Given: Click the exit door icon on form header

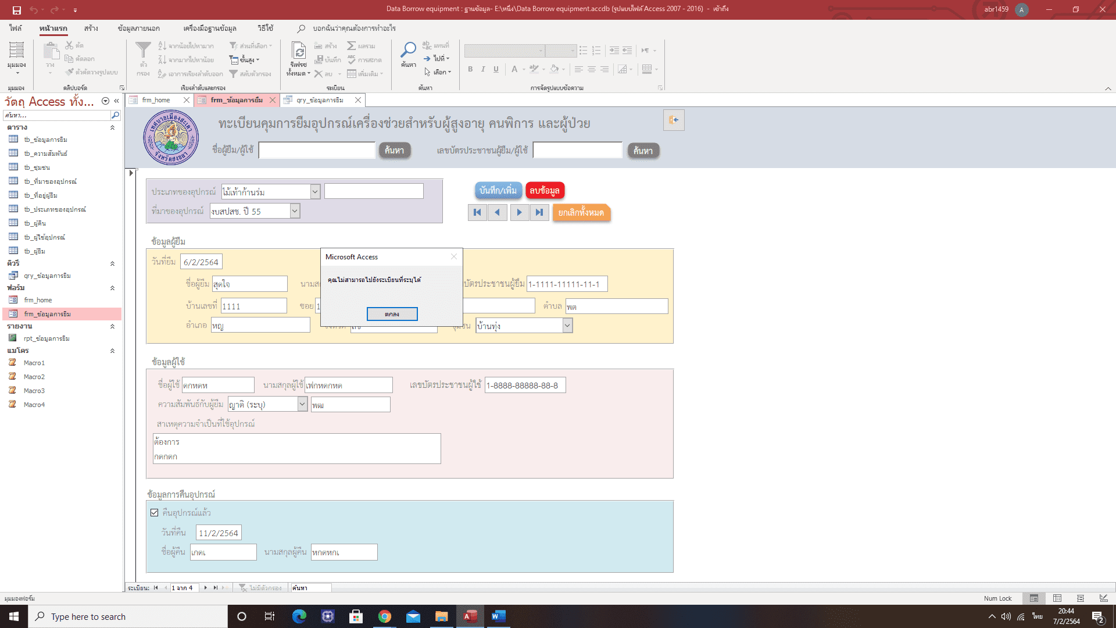Looking at the screenshot, I should tap(674, 120).
